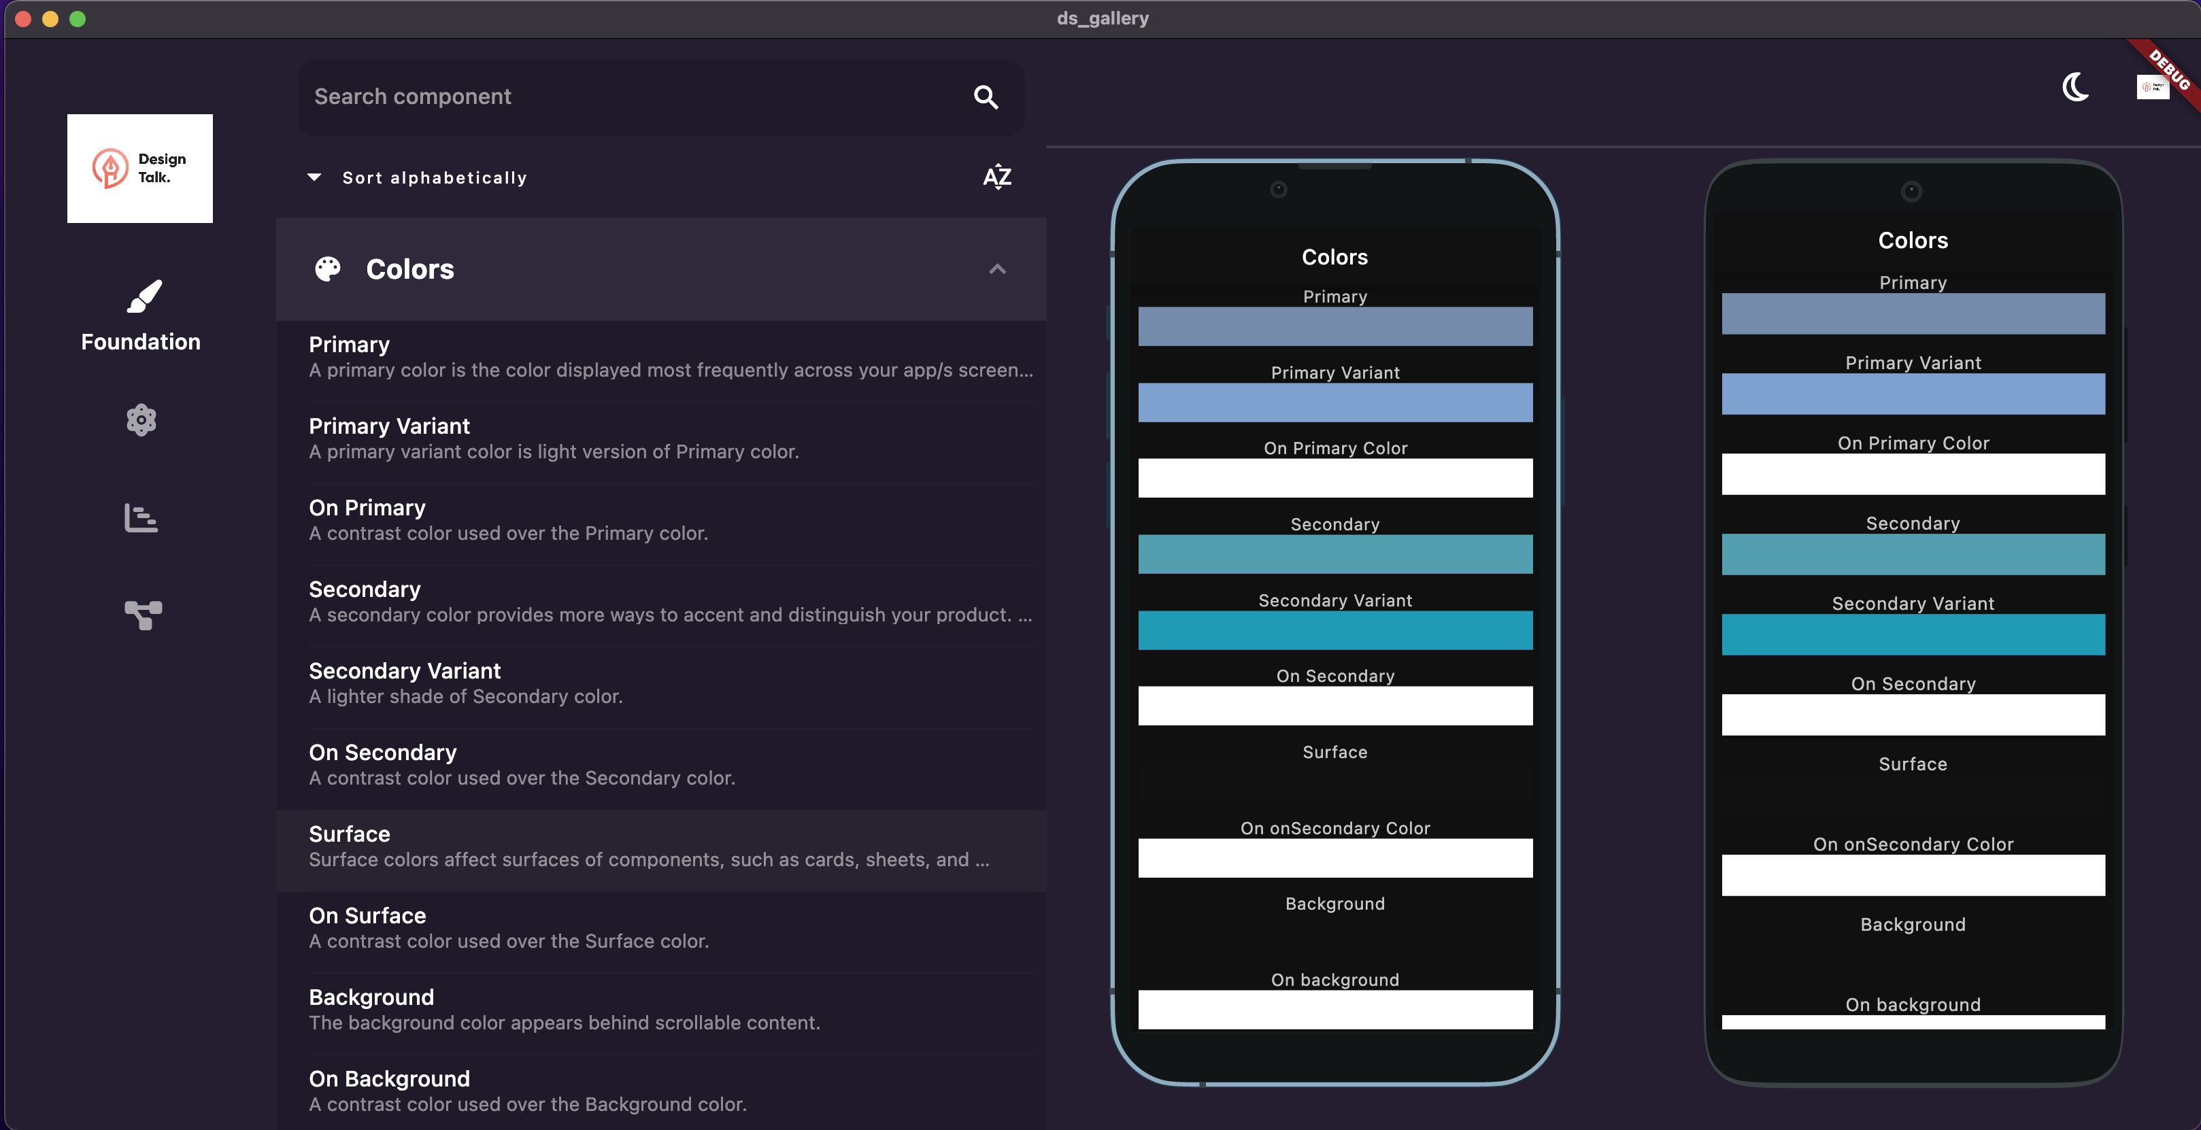The image size is (2201, 1130).
Task: Click the AZ sort order icon
Action: point(997,177)
